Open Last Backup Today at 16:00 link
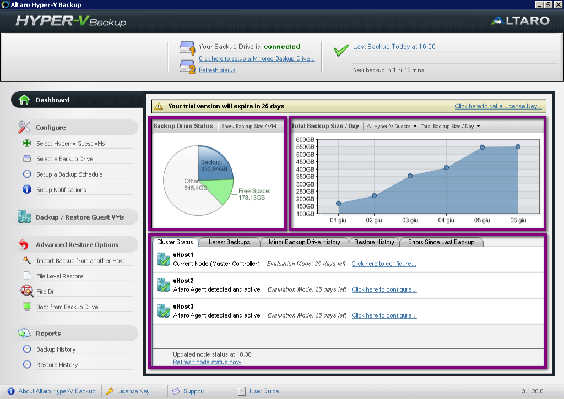The image size is (564, 399). [x=394, y=46]
